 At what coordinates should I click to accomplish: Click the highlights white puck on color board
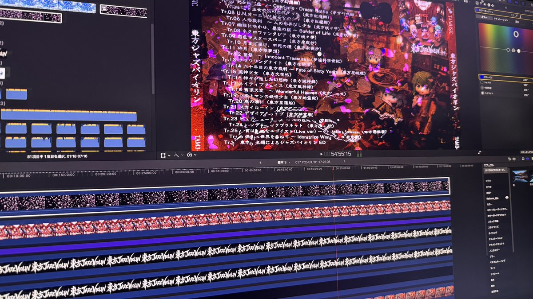pos(519,51)
